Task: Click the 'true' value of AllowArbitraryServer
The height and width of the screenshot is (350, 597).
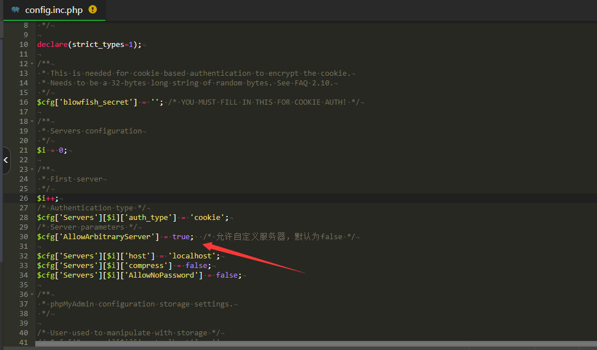Action: (x=181, y=236)
